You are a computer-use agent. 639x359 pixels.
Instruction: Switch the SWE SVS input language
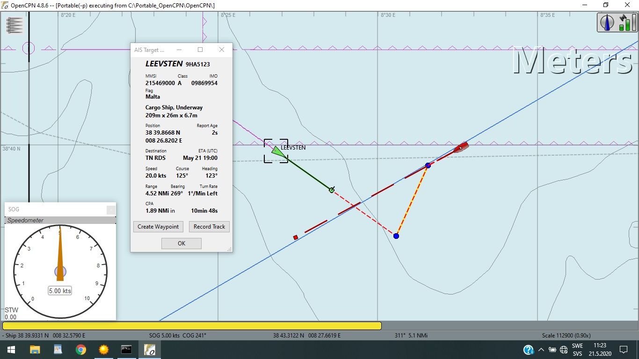[x=577, y=350]
